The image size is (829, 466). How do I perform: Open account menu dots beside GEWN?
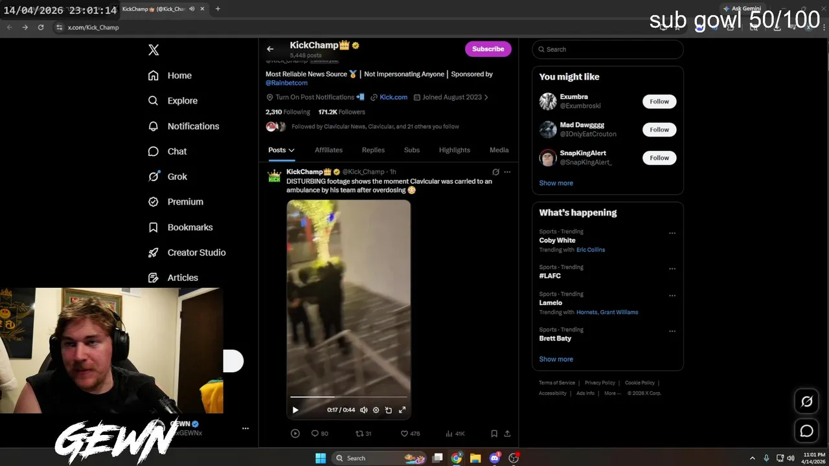(x=245, y=428)
